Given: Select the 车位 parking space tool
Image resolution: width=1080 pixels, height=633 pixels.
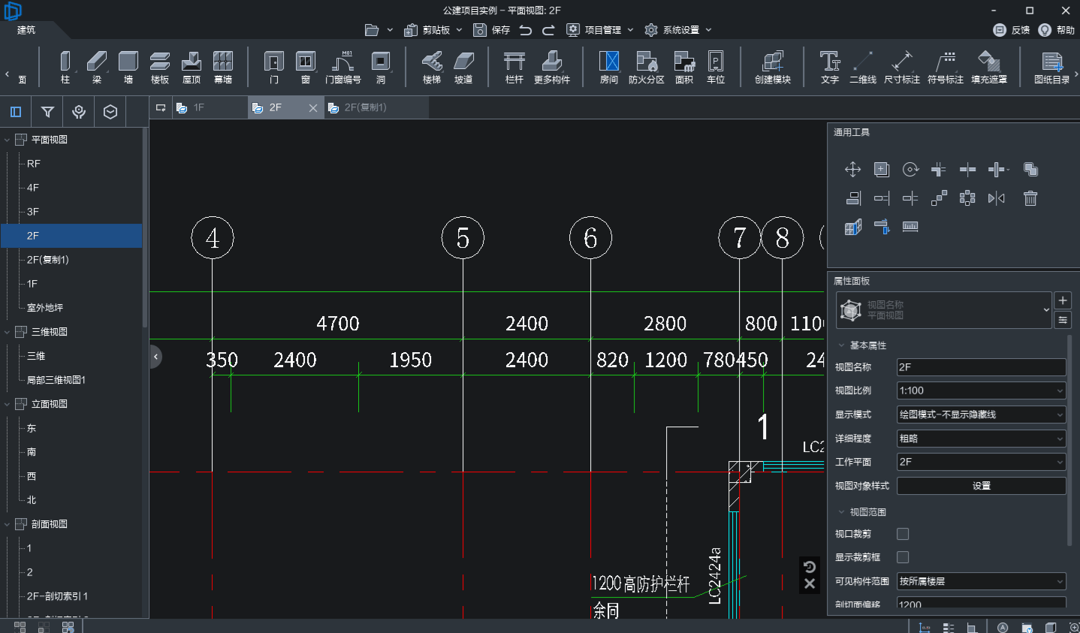Looking at the screenshot, I should point(716,68).
